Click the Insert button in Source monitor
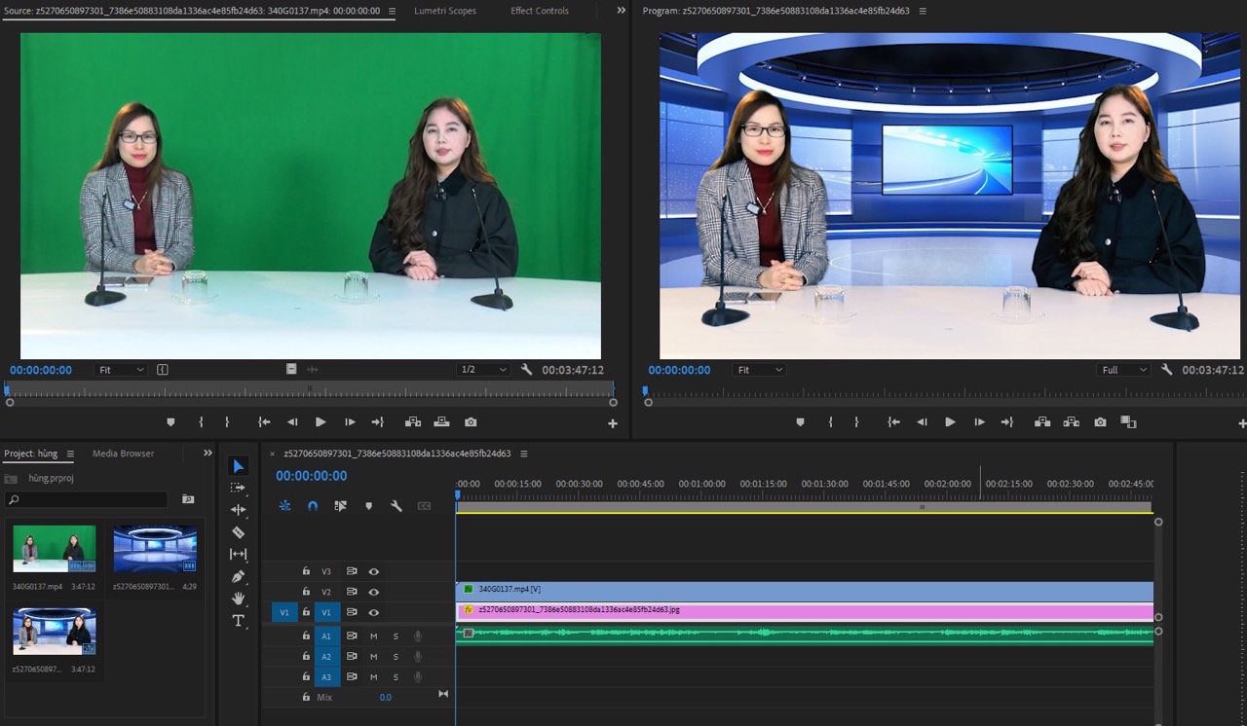This screenshot has width=1247, height=726. 413,422
